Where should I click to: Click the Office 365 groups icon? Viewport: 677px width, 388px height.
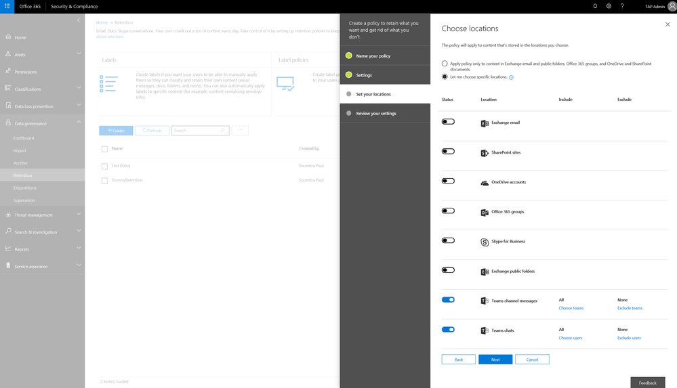coord(485,213)
